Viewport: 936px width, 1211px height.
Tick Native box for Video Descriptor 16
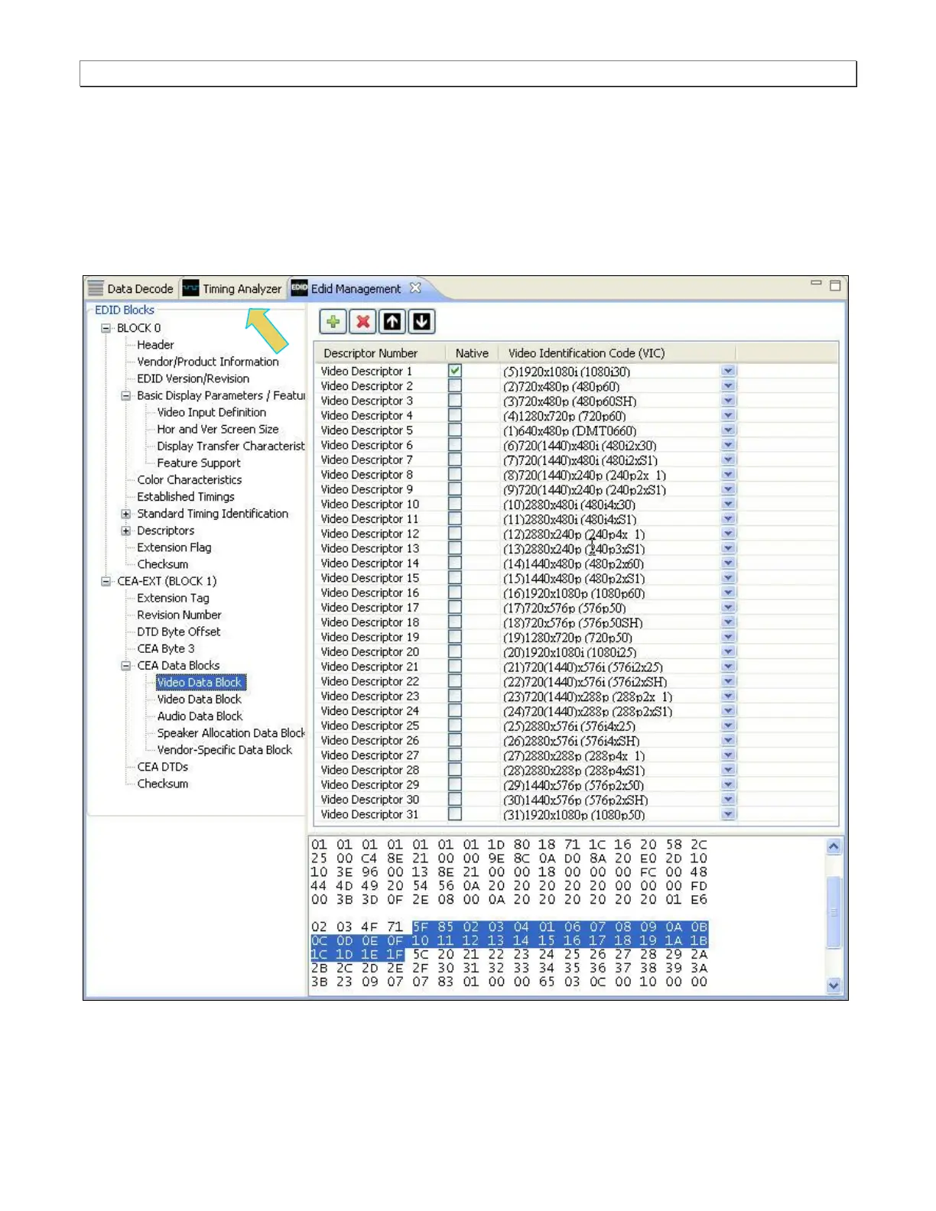tap(455, 593)
